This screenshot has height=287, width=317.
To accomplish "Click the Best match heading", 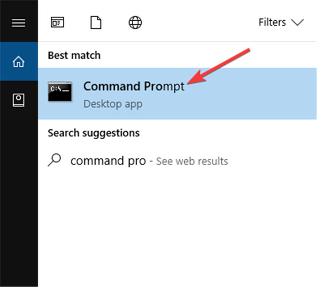I will (74, 55).
